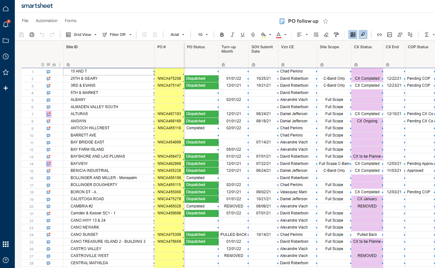The height and width of the screenshot is (268, 435).
Task: Open the formulas sigma icon
Action: (x=426, y=35)
